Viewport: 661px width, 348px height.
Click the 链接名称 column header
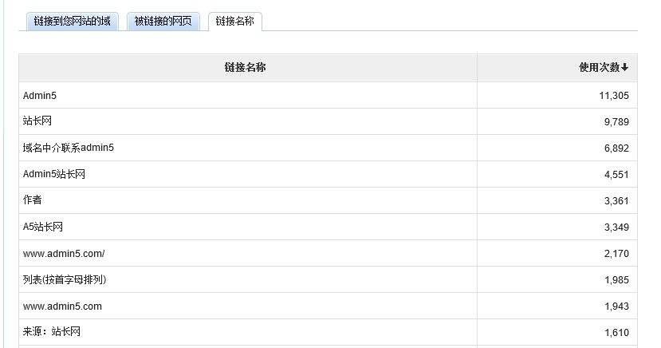tap(246, 68)
